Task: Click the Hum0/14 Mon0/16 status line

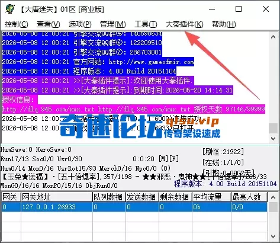Action: [x=85, y=168]
